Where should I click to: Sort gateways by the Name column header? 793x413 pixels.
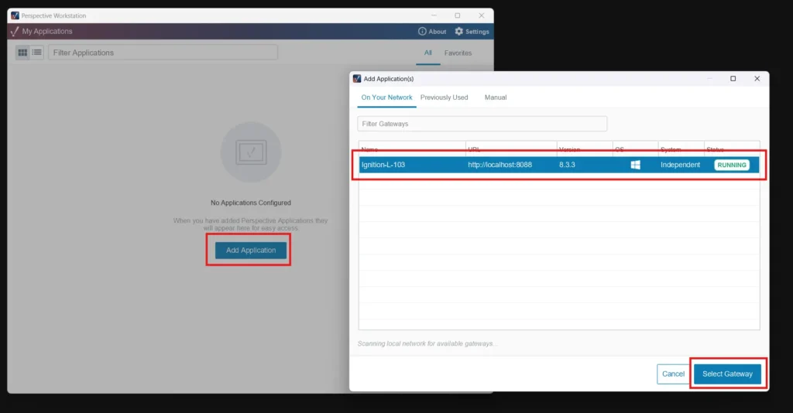(x=412, y=149)
